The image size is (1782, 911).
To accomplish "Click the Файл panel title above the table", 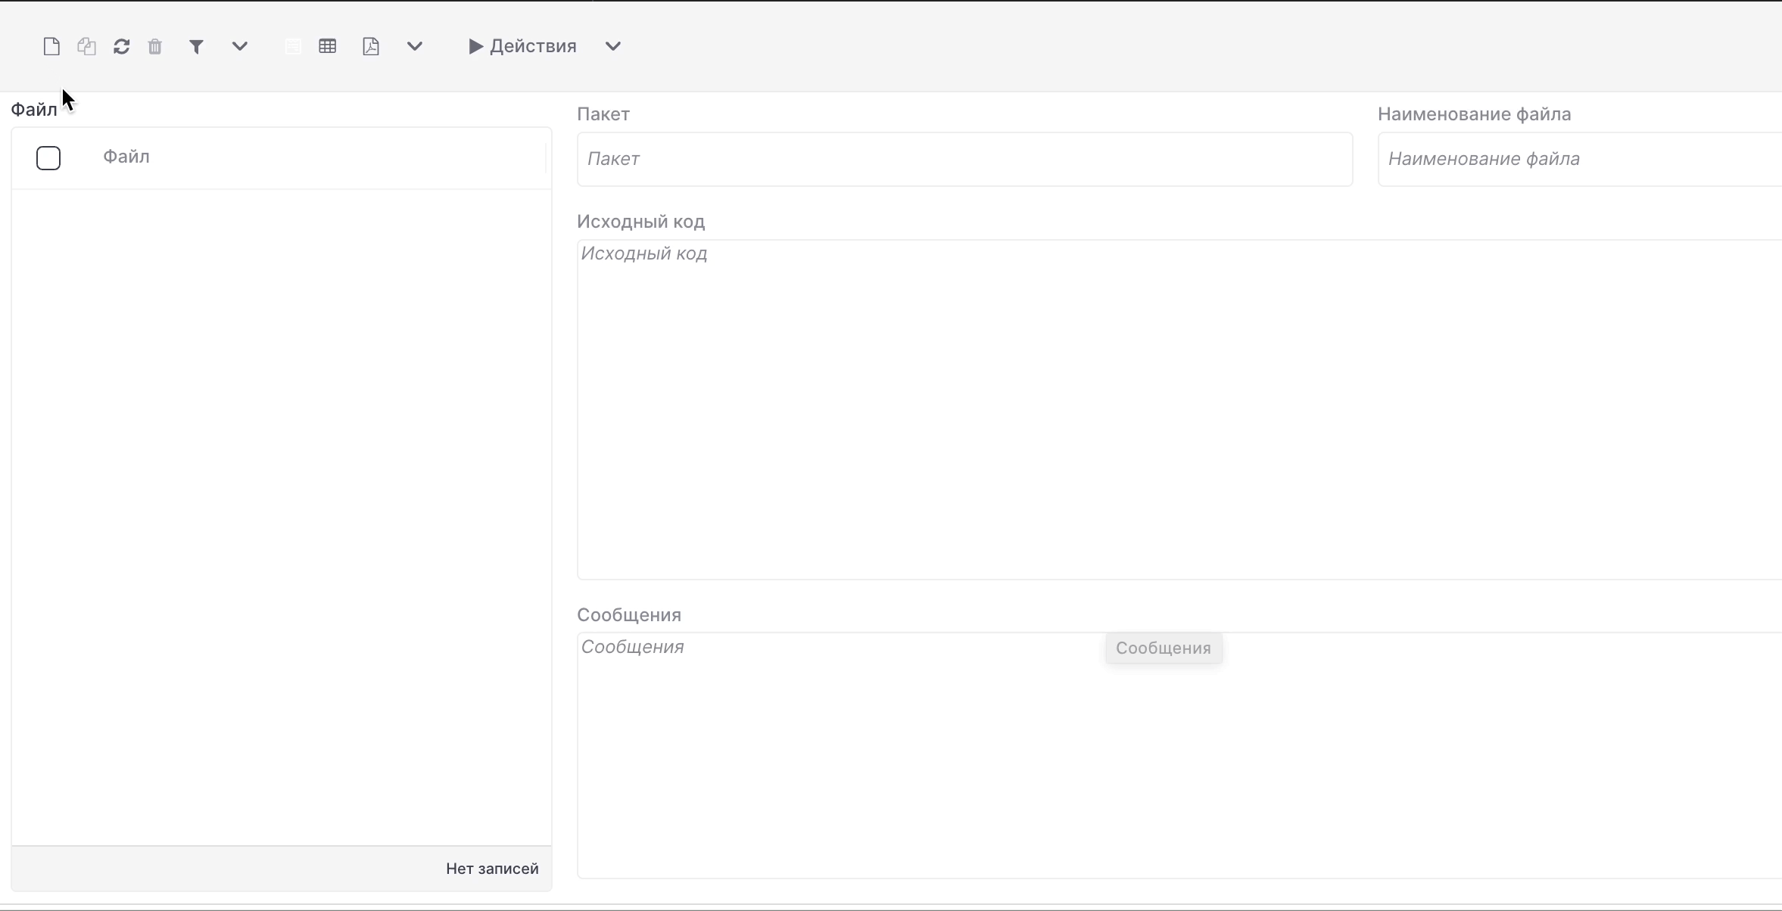I will [34, 110].
